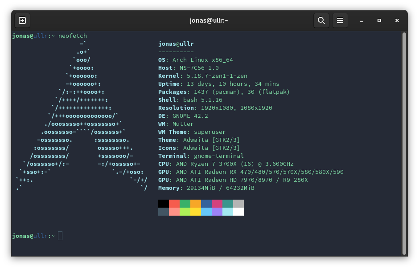
Task: Click the vertical scrollbar of the terminal
Action: [x=404, y=144]
